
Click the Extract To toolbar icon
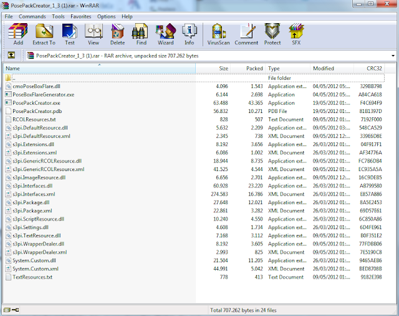tap(44, 34)
